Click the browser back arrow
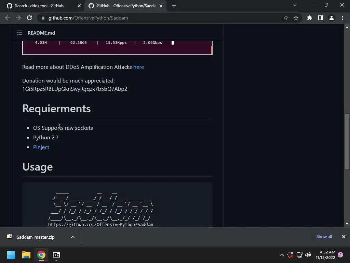This screenshot has height=263, width=350. click(x=8, y=18)
